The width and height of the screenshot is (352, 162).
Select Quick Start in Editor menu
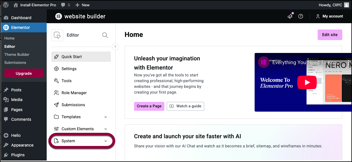click(x=81, y=57)
